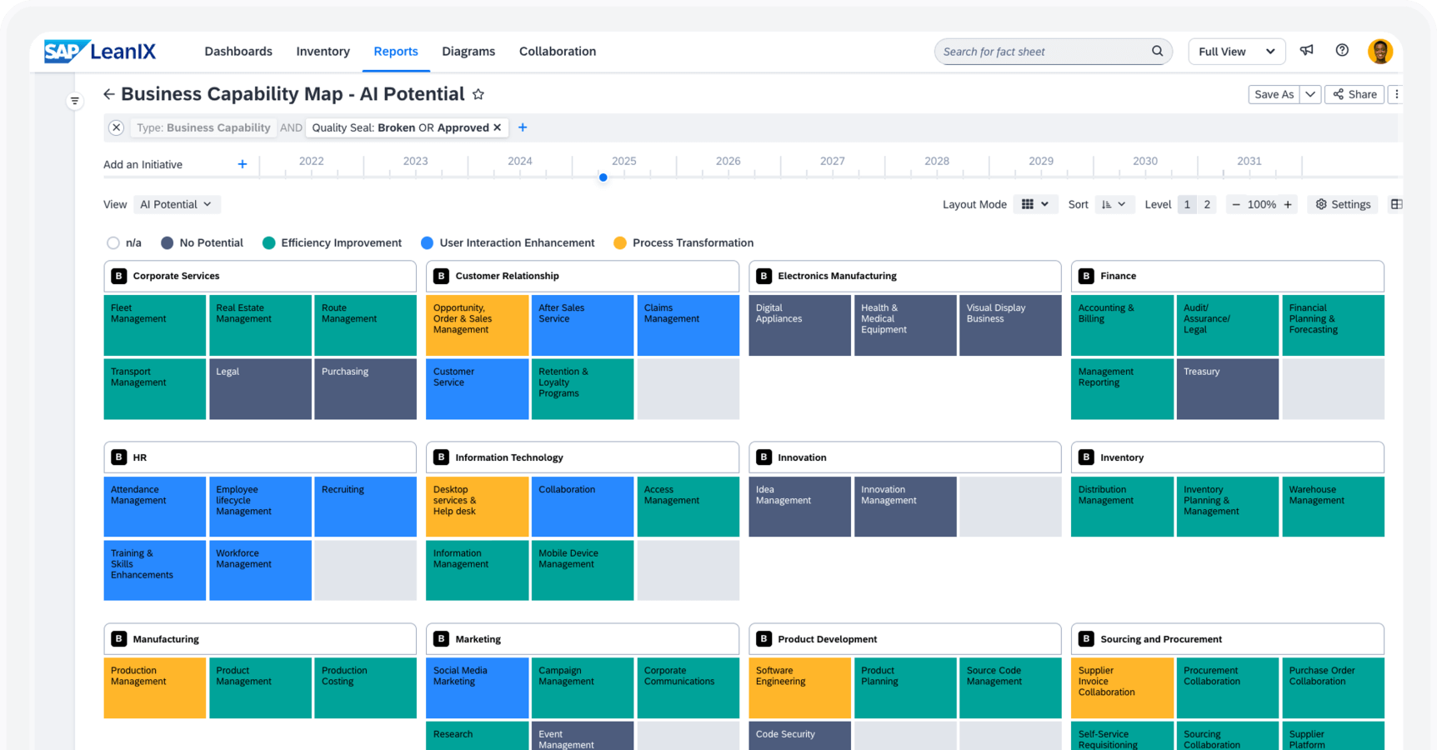Open the Diagrams section
This screenshot has height=750, width=1437.
click(x=468, y=51)
